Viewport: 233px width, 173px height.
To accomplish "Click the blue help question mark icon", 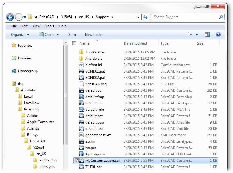I will point(218,35).
